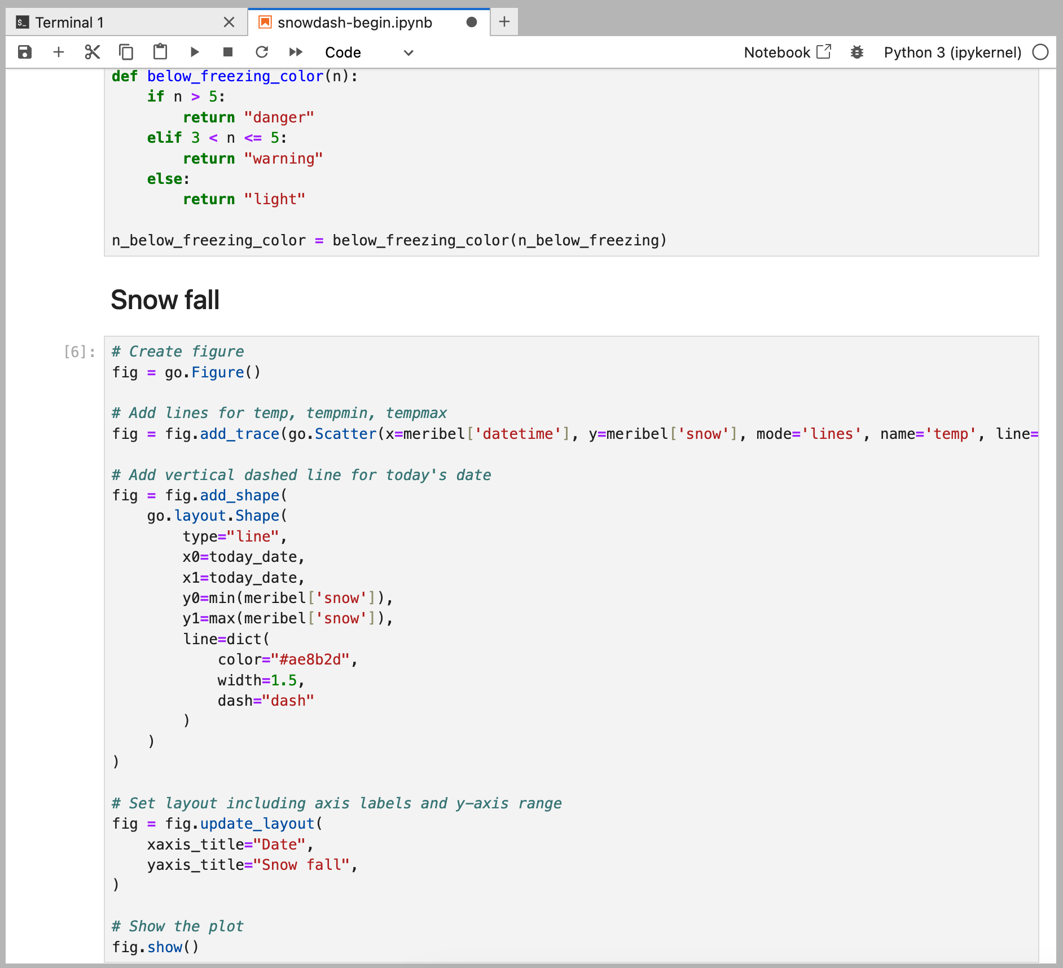Select the snowdash-begin.ipynb tab
1063x968 pixels.
pos(355,23)
